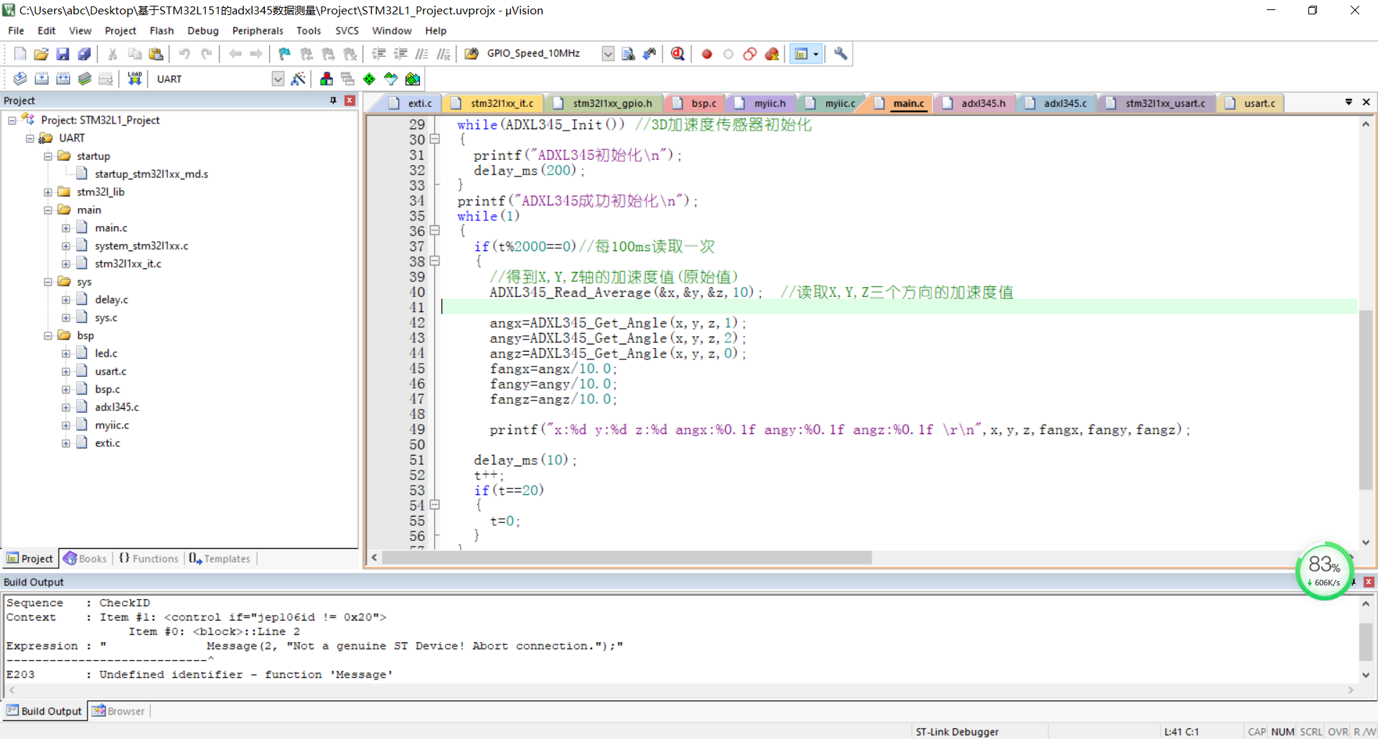Select usart.c in the project tree
Viewport: 1378px width, 739px height.
pyautogui.click(x=111, y=372)
